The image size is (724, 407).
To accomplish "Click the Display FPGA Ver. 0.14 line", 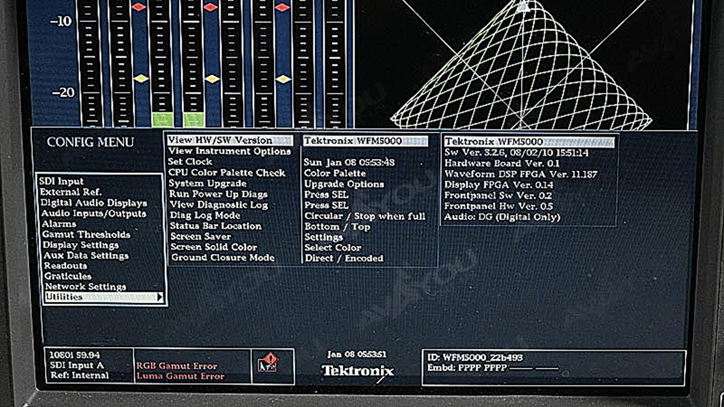I will (x=499, y=185).
